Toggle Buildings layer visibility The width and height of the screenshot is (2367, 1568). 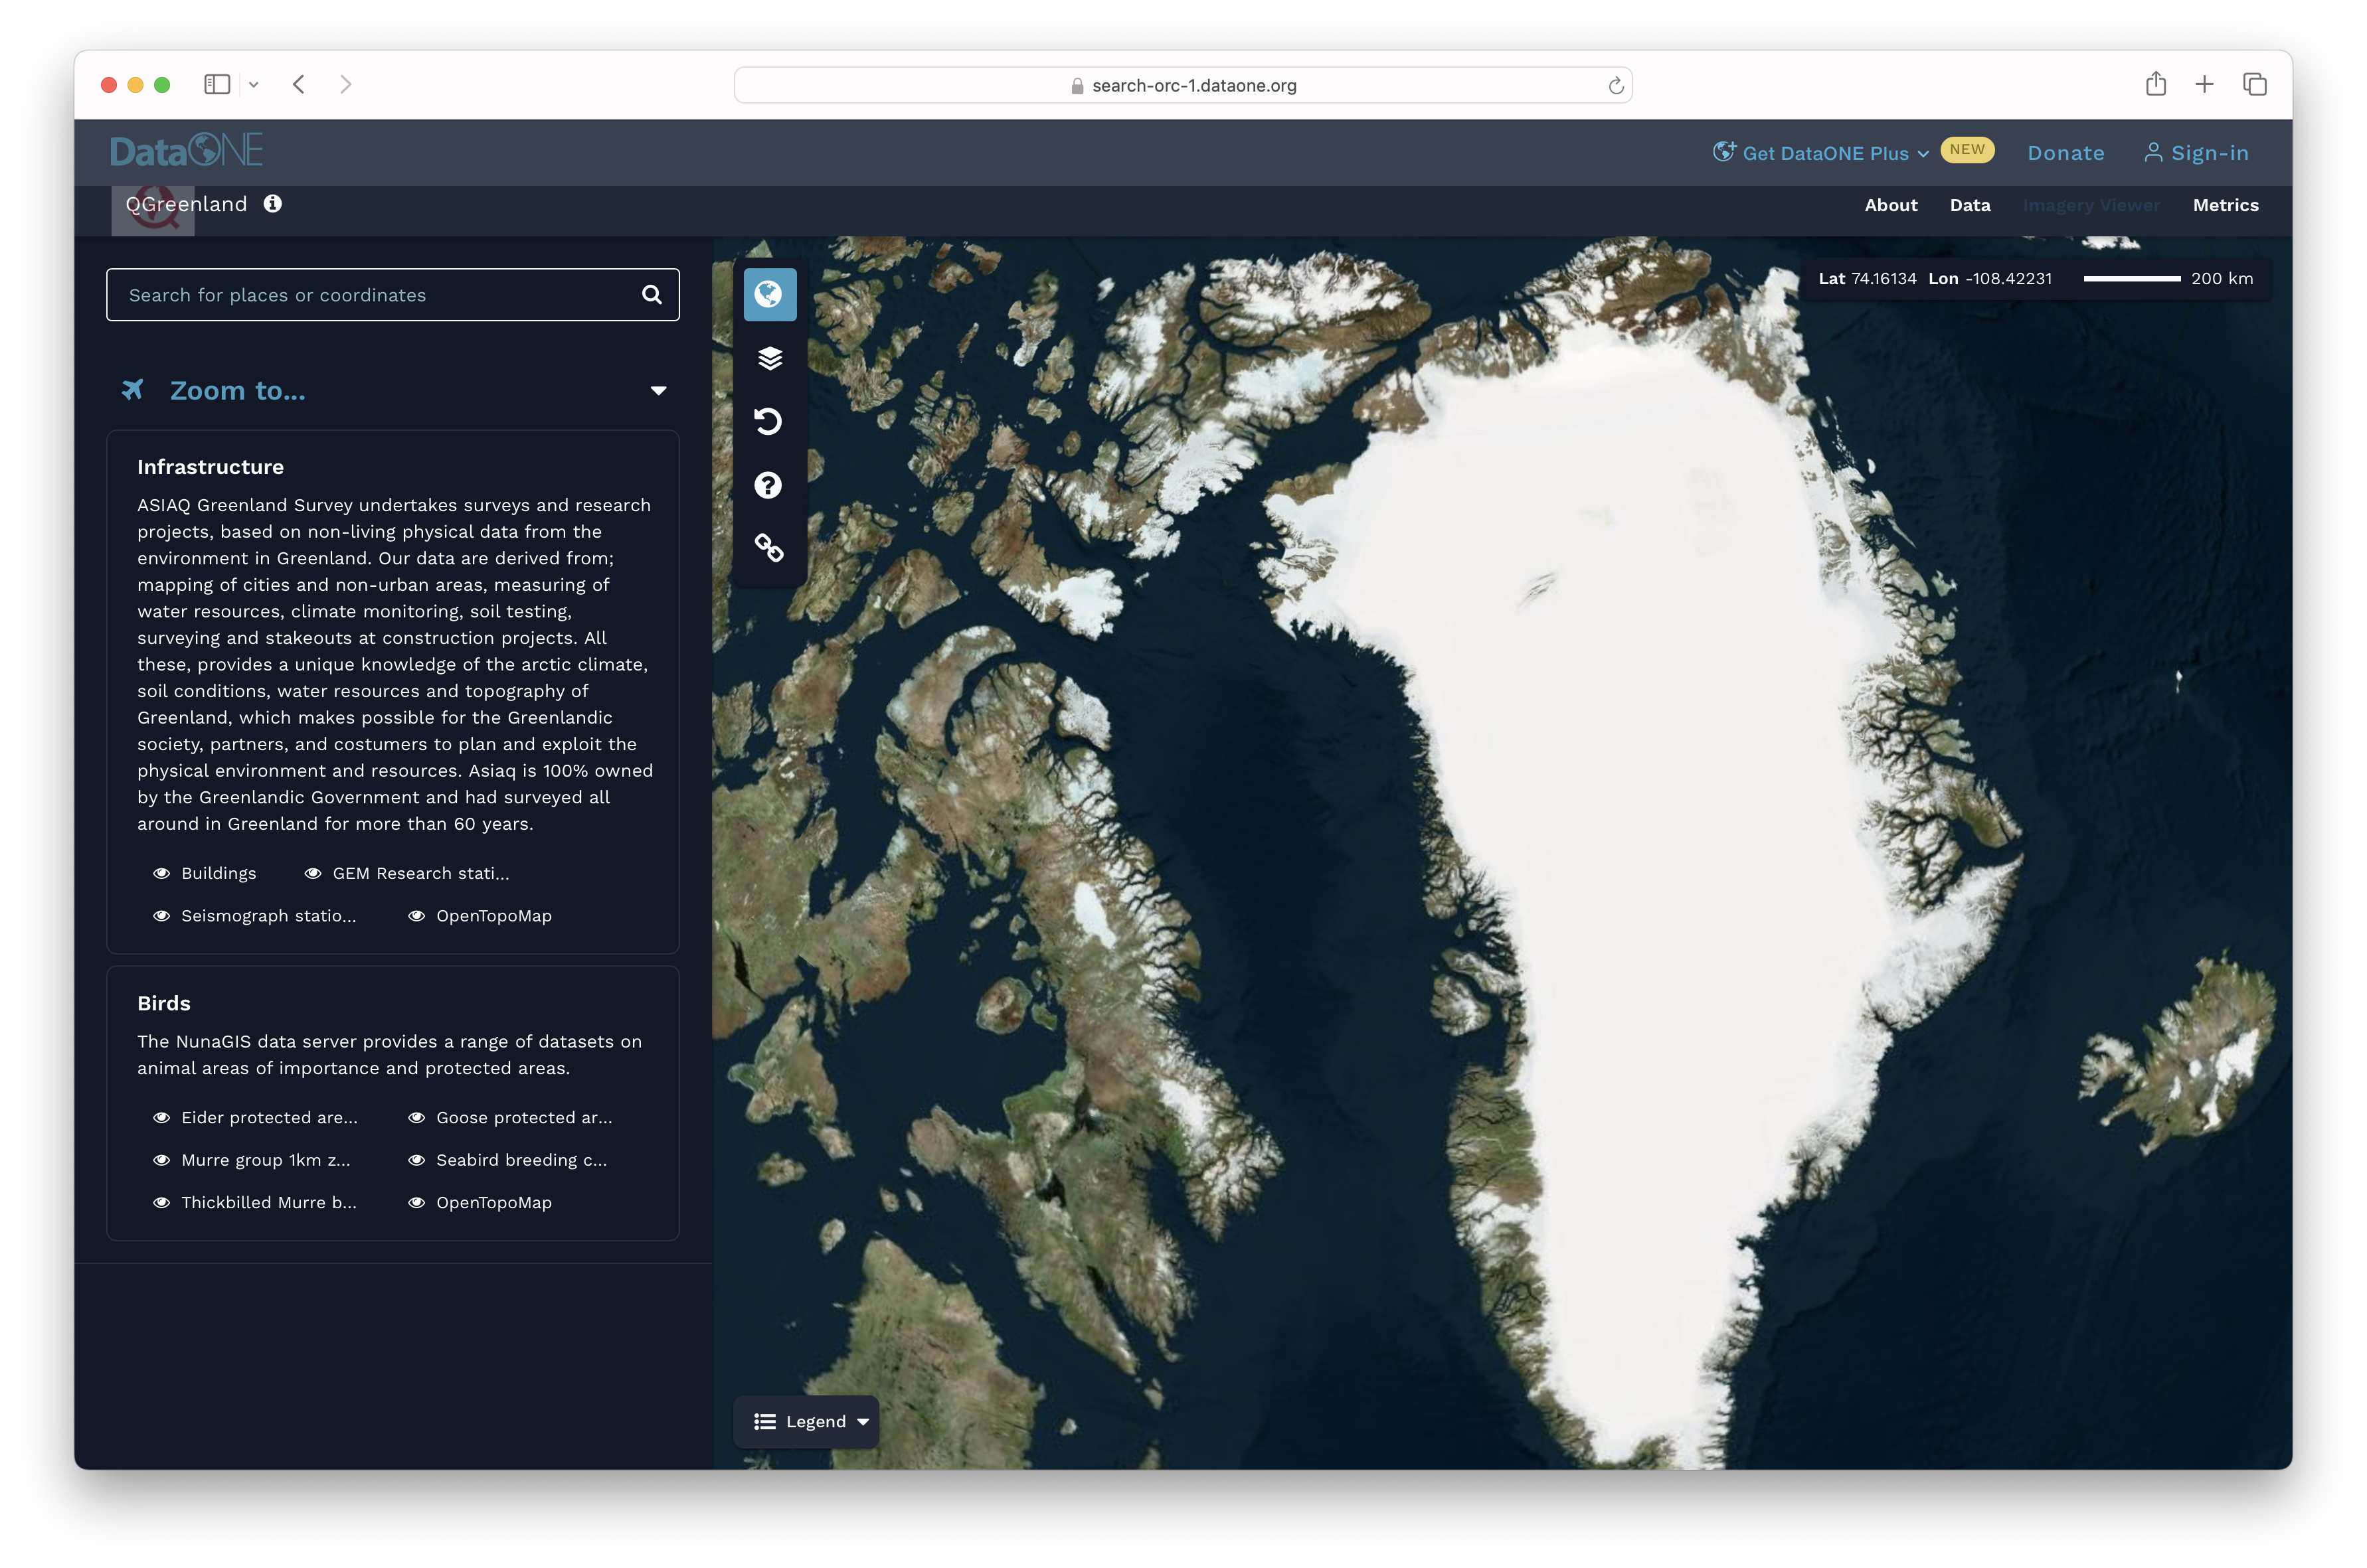click(161, 873)
